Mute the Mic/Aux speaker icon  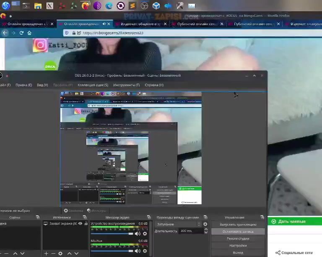tap(137, 251)
